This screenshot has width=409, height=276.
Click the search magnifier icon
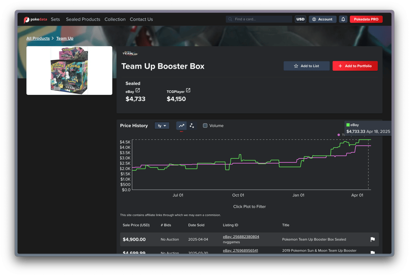tap(230, 19)
